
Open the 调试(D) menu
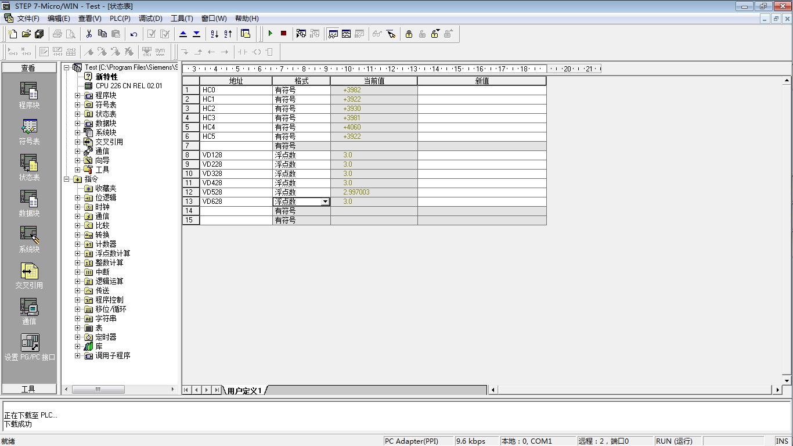[150, 19]
